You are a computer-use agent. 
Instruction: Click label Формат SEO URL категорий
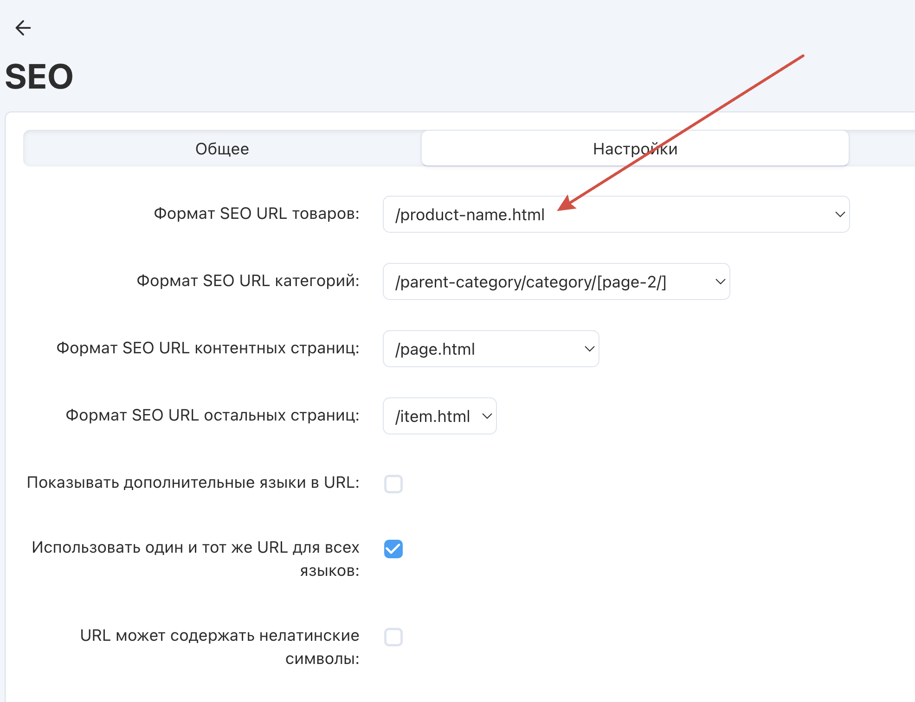pyautogui.click(x=248, y=281)
